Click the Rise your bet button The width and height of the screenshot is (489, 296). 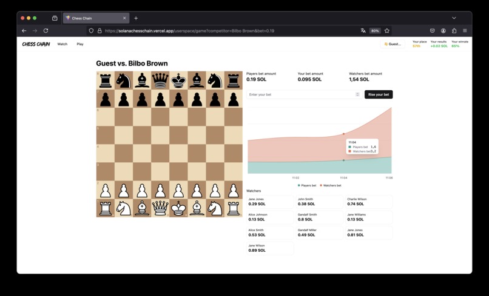[379, 94]
